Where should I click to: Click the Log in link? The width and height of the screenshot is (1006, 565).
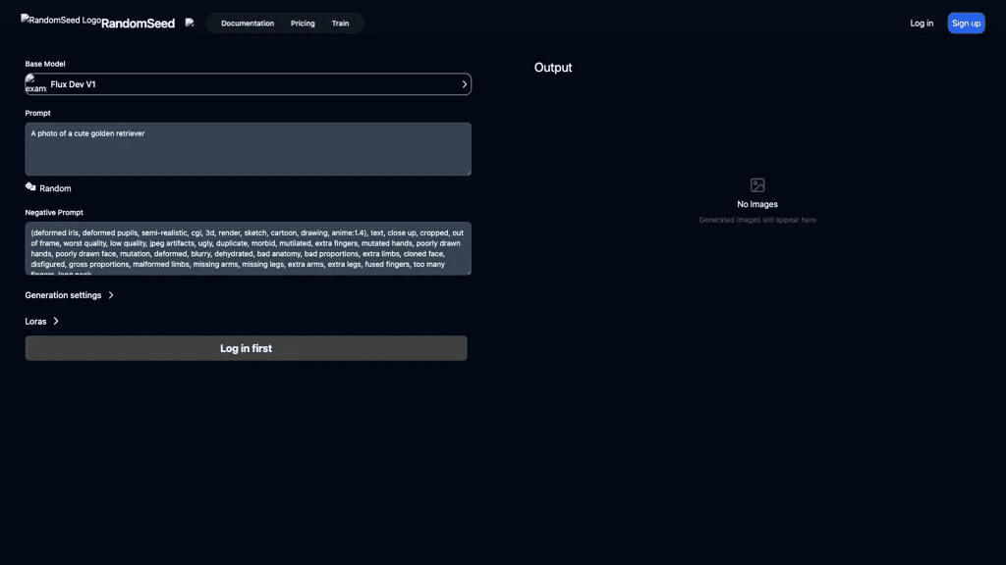tap(922, 24)
